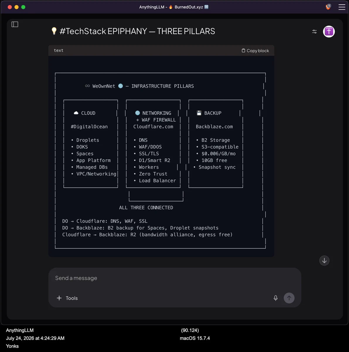Select the 'Backblaze.com' text

[x=214, y=127]
